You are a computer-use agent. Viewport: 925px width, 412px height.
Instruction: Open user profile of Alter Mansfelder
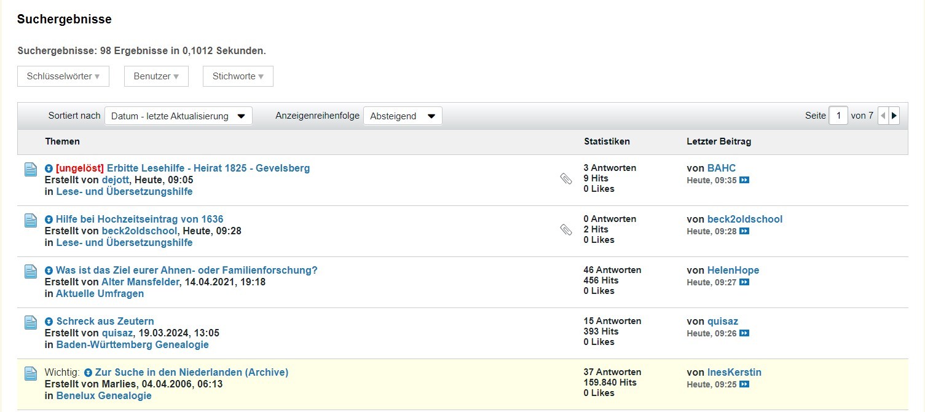(x=140, y=282)
